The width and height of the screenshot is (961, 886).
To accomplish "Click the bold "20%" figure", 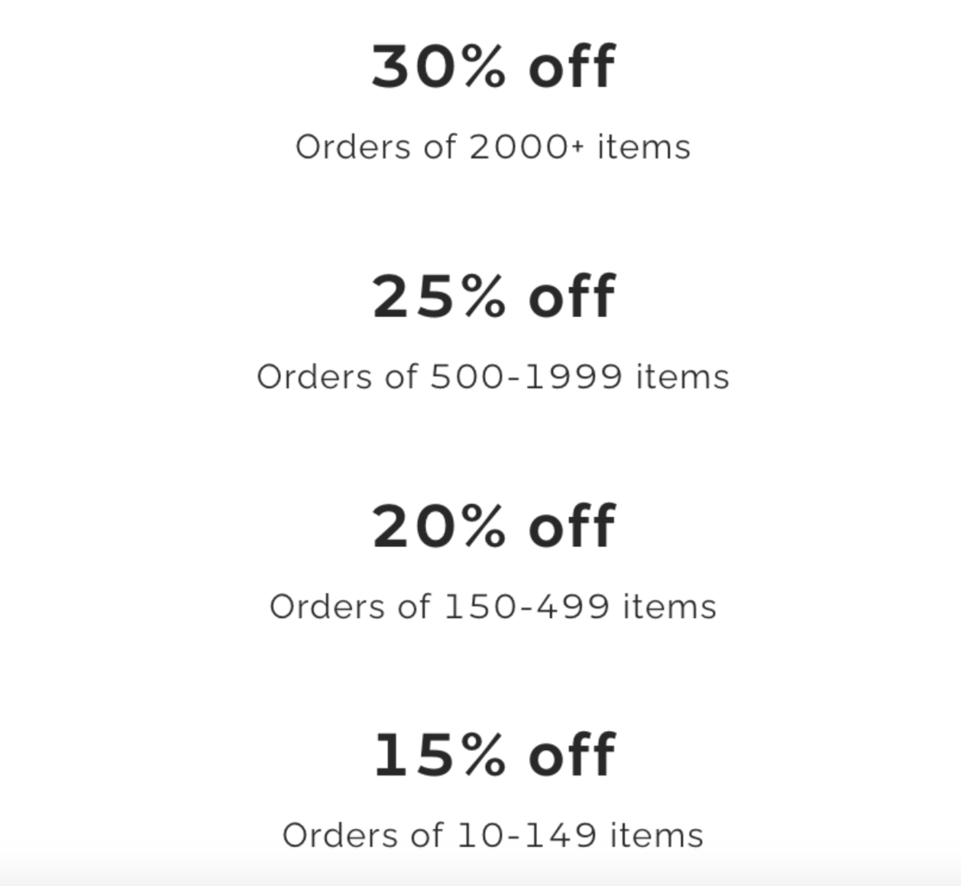I will tap(438, 525).
